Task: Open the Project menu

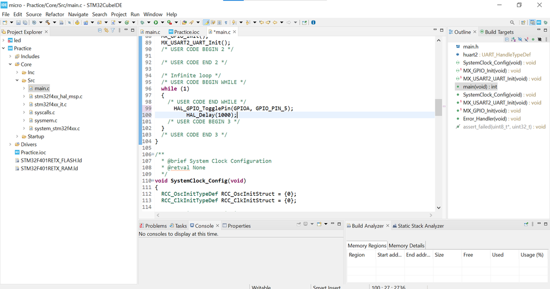Action: click(118, 14)
